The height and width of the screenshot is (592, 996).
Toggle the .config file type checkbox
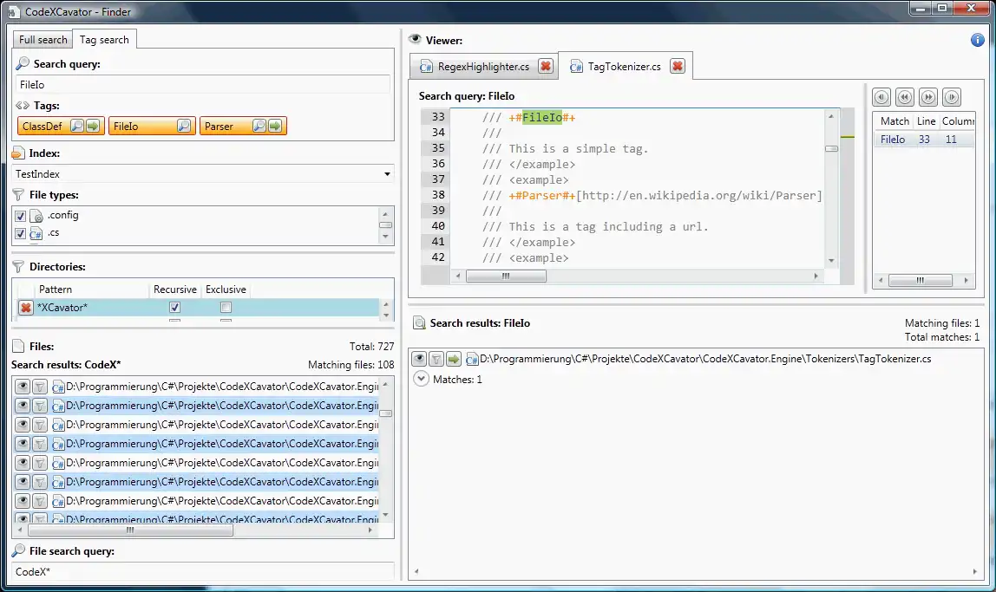[x=20, y=216]
